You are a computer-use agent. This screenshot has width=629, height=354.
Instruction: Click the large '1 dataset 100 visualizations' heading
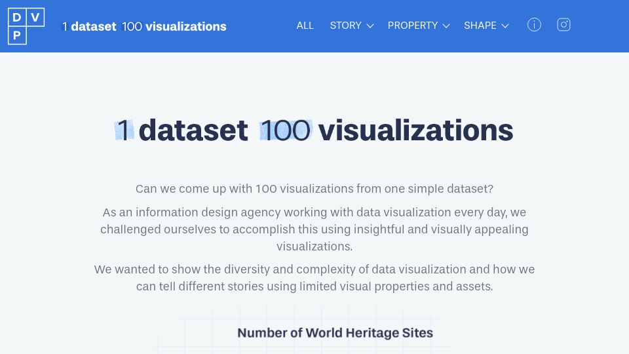[314, 130]
